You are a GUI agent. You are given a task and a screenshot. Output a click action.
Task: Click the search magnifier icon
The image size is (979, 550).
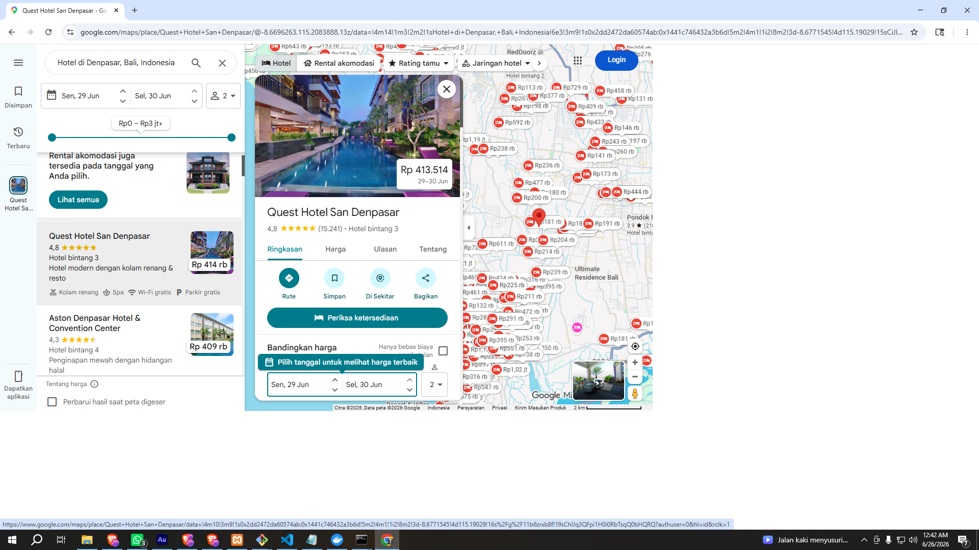196,63
